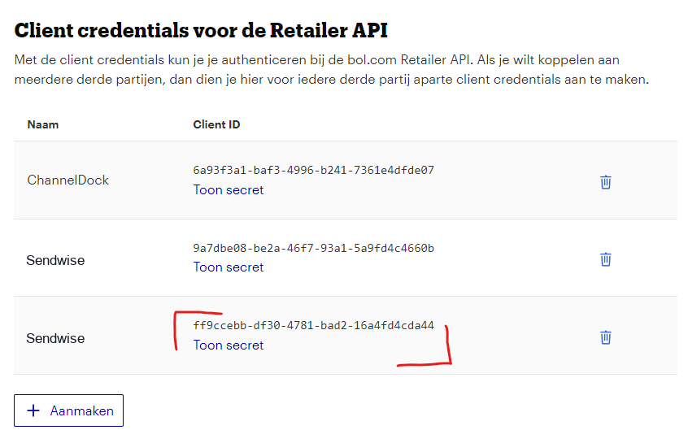Image resolution: width=688 pixels, height=443 pixels.
Task: Select client ID 6a93f3a1-baf3-4996-b241-7361e4dfde07
Action: (x=314, y=170)
